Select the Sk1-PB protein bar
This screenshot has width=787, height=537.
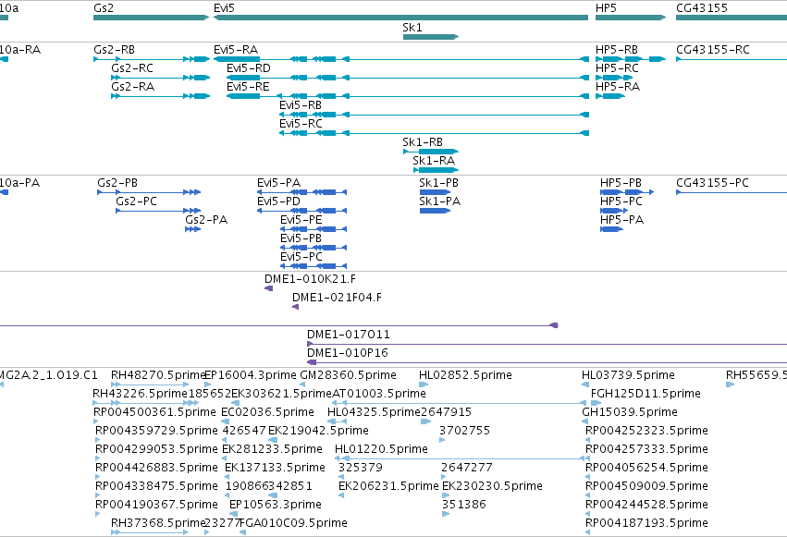[436, 192]
